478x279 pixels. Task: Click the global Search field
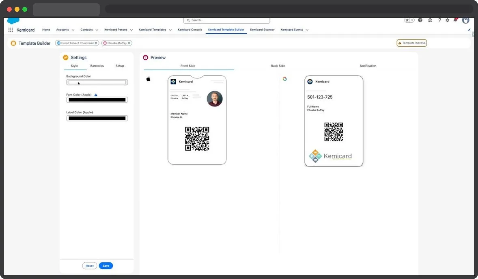point(226,20)
